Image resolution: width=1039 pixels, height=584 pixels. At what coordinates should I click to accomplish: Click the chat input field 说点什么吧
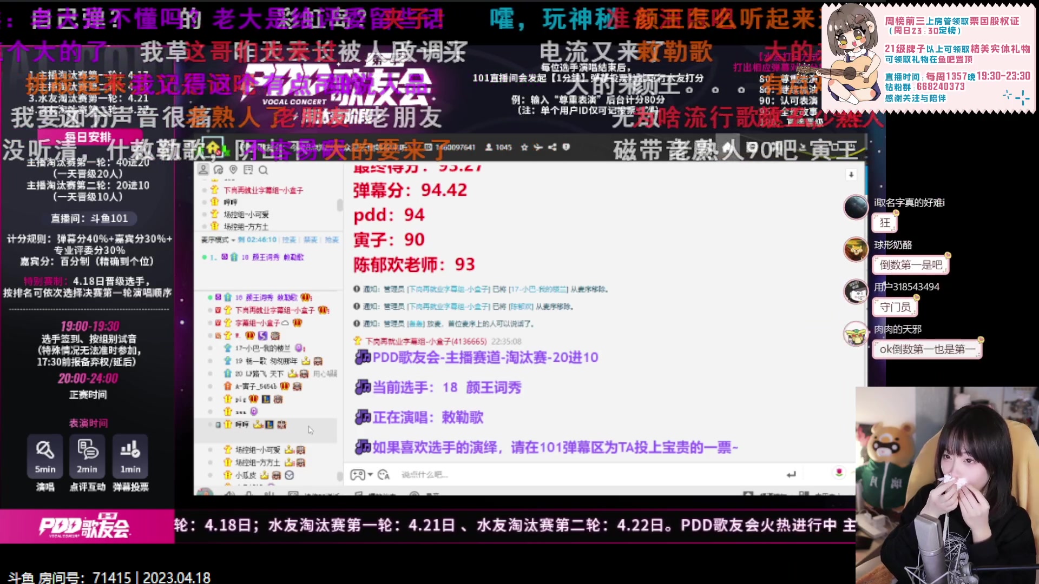pyautogui.click(x=590, y=475)
